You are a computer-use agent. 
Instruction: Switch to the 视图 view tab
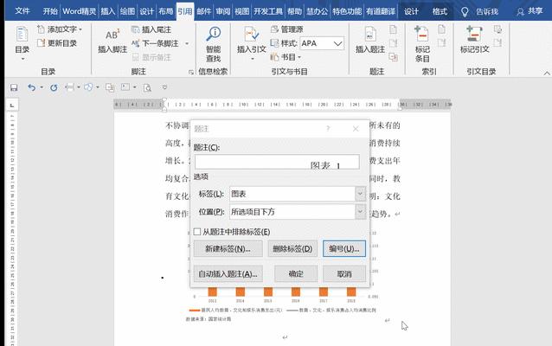pos(241,11)
